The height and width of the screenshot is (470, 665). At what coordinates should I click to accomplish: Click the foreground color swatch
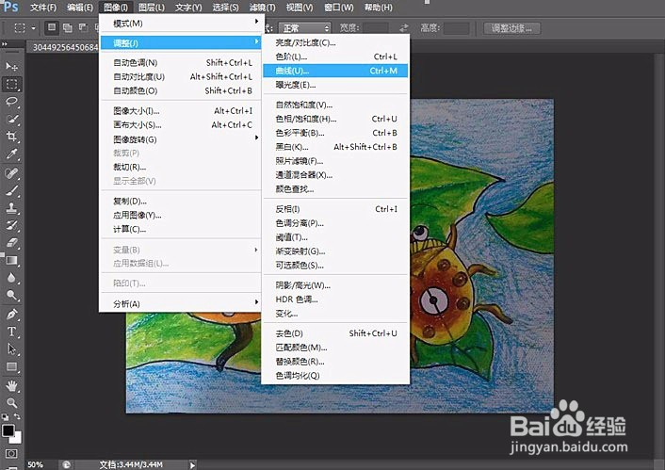(x=8, y=430)
